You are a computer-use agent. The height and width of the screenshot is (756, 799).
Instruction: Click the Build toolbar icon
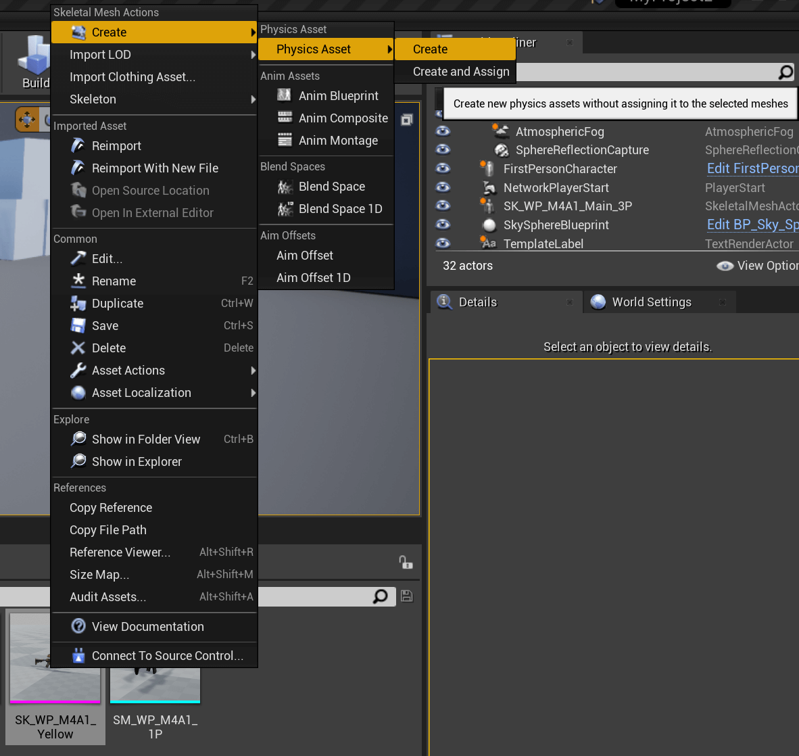(x=34, y=55)
